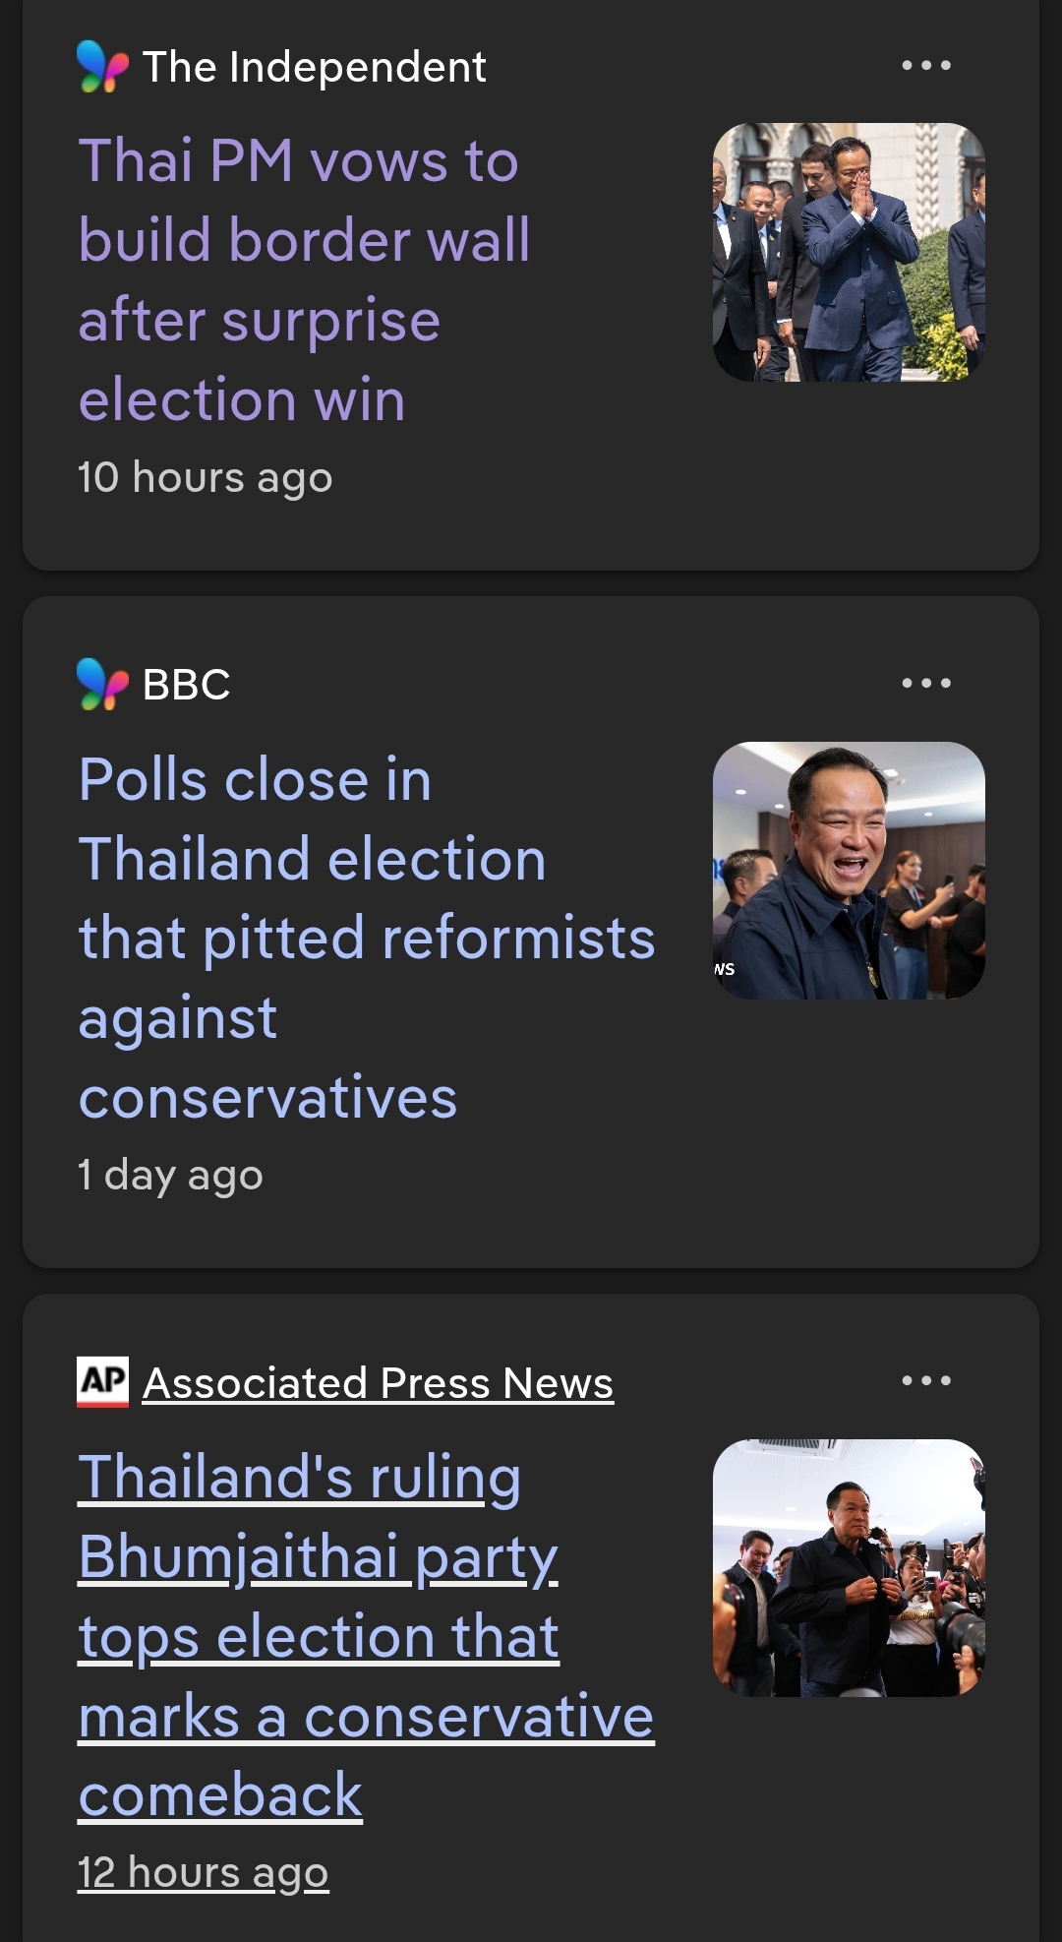Open three-dot menu on BBC article

pyautogui.click(x=926, y=683)
